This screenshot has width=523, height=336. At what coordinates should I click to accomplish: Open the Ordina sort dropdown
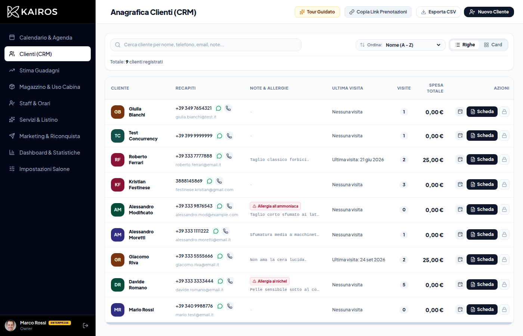tap(400, 45)
